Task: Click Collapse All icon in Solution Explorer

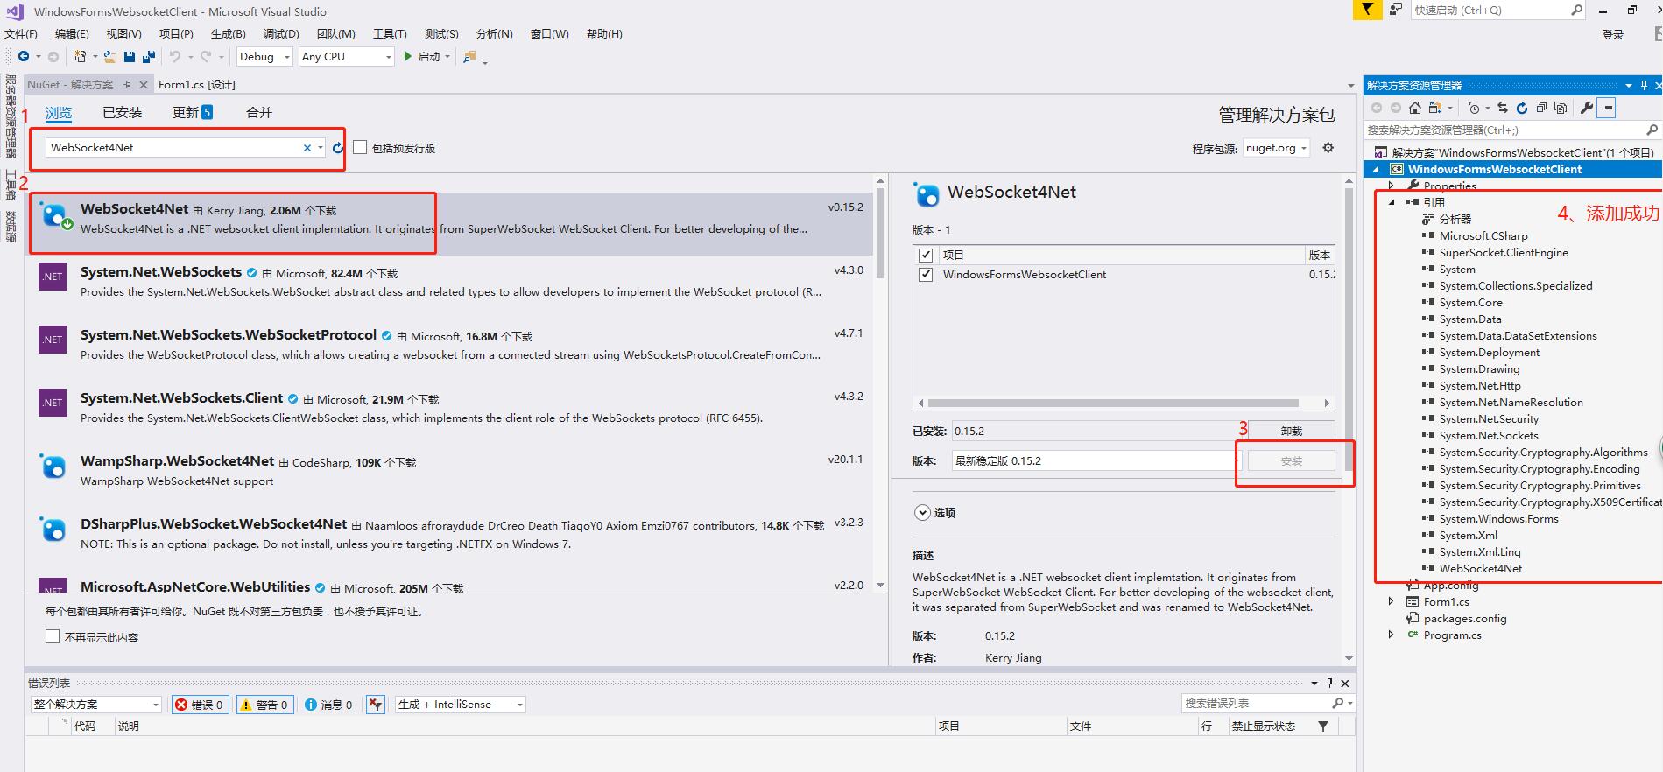Action: click(1541, 108)
